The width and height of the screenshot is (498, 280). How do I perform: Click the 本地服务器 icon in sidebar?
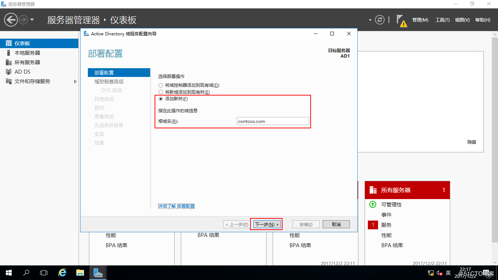9,53
